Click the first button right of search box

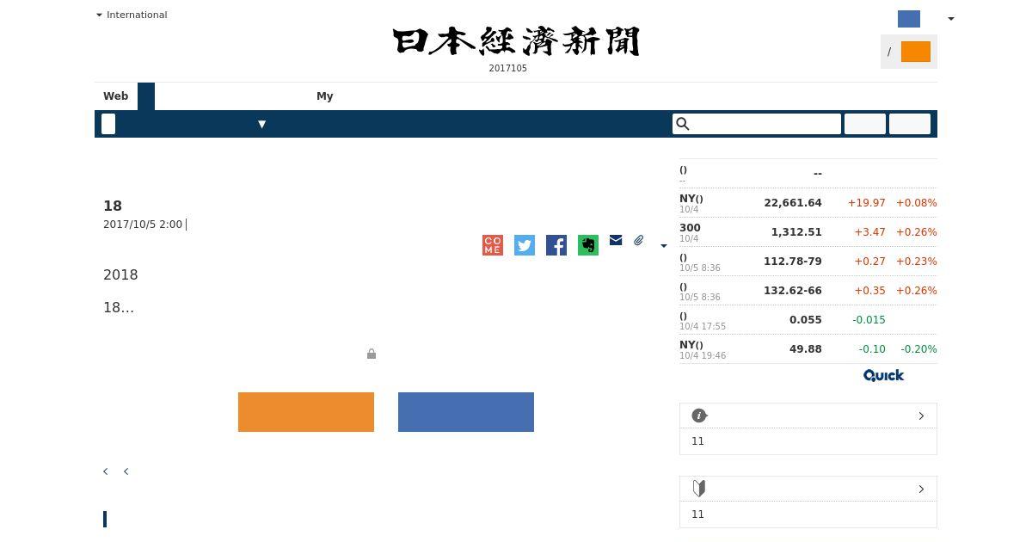(865, 124)
